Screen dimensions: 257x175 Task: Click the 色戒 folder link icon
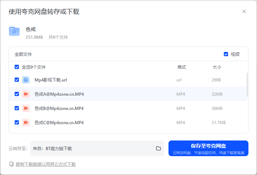tap(14, 31)
